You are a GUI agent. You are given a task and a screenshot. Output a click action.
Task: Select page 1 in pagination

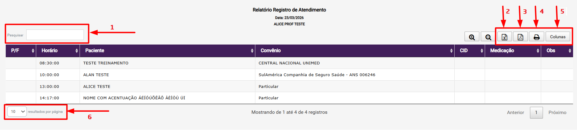tap(536, 113)
